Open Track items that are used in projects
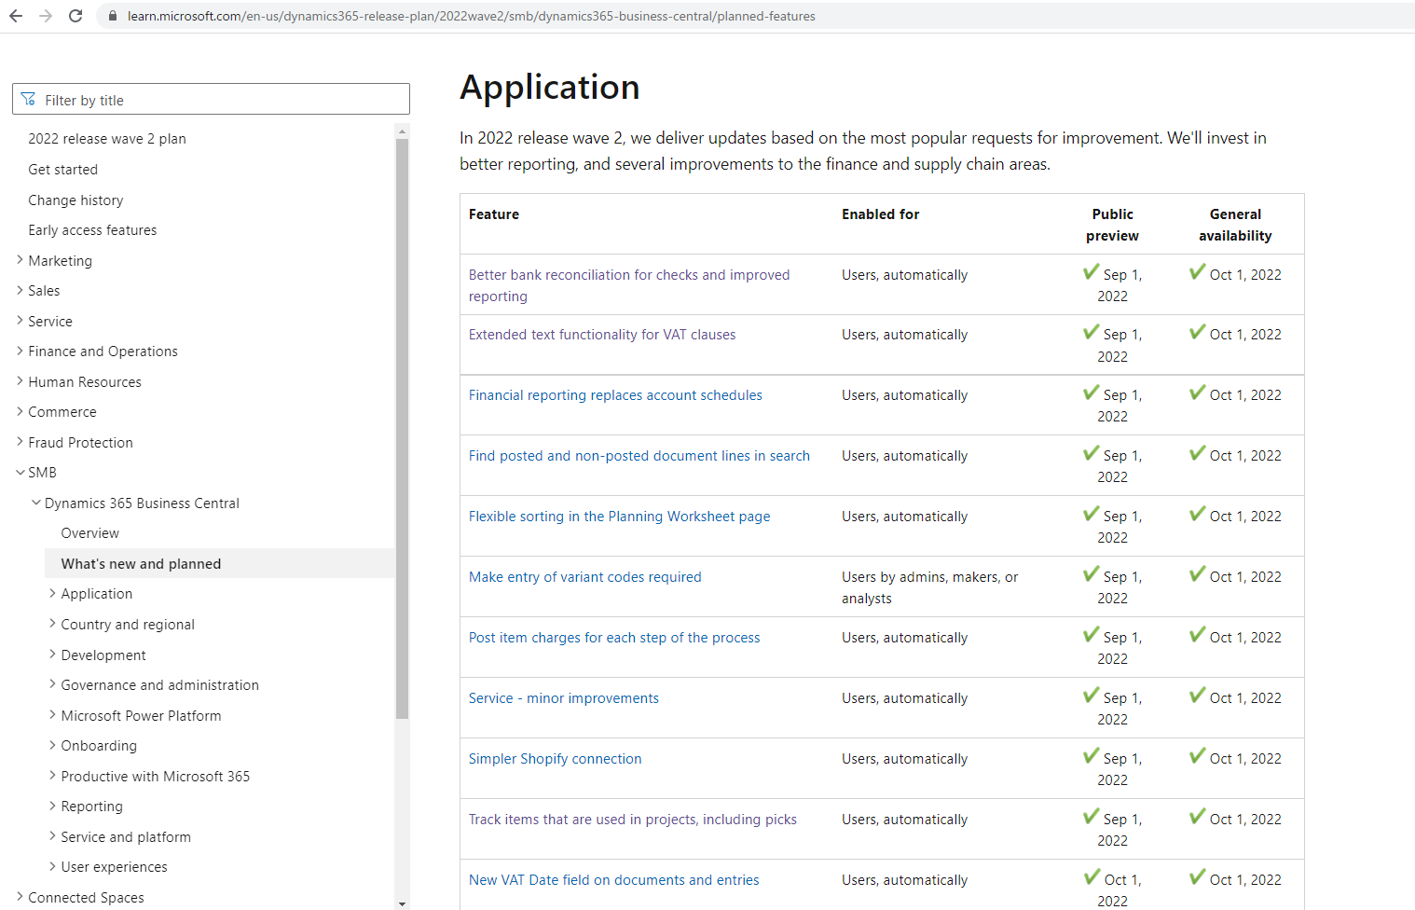This screenshot has width=1415, height=910. pos(632,819)
